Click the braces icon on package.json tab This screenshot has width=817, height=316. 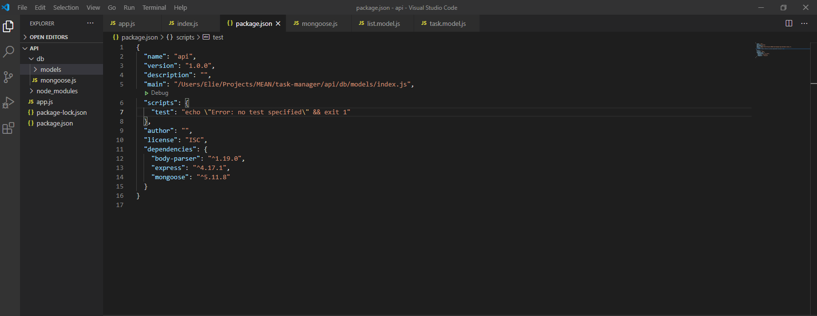point(230,23)
